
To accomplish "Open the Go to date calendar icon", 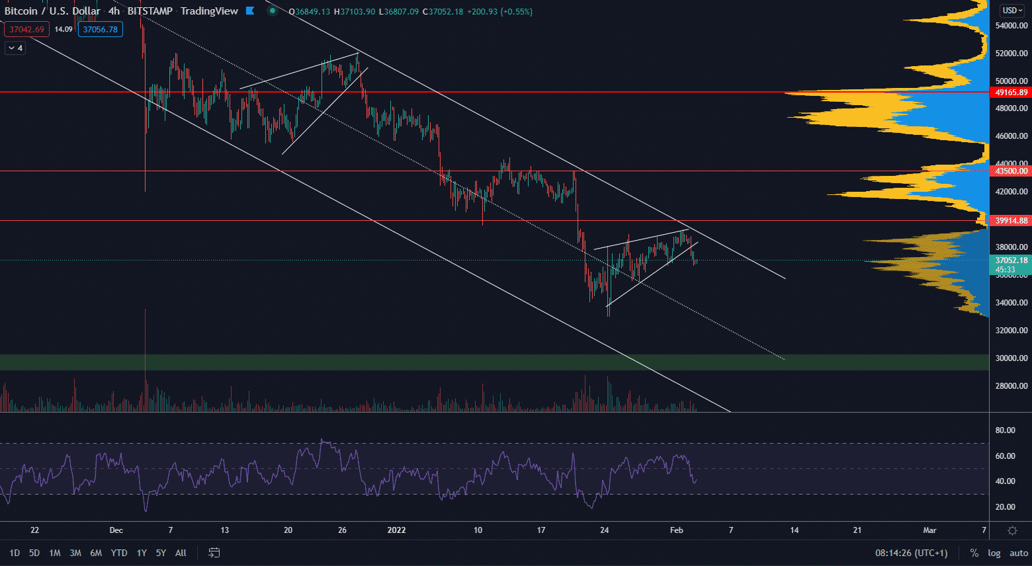I will tap(214, 553).
